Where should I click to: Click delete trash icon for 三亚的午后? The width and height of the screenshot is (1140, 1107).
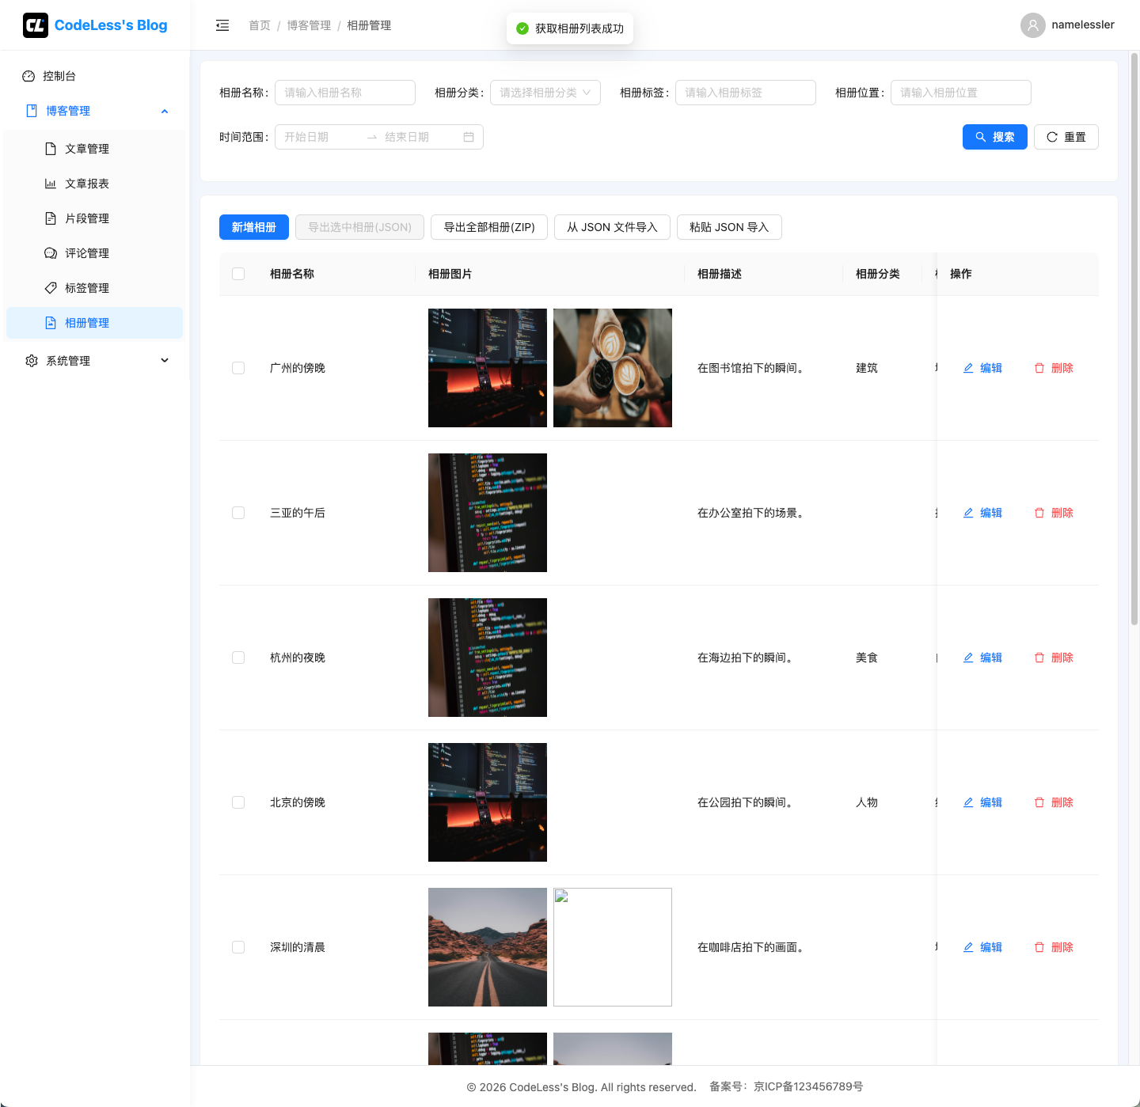coord(1039,513)
